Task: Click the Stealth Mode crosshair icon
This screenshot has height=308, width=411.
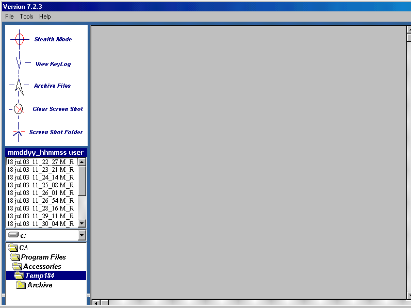Action: pos(20,39)
